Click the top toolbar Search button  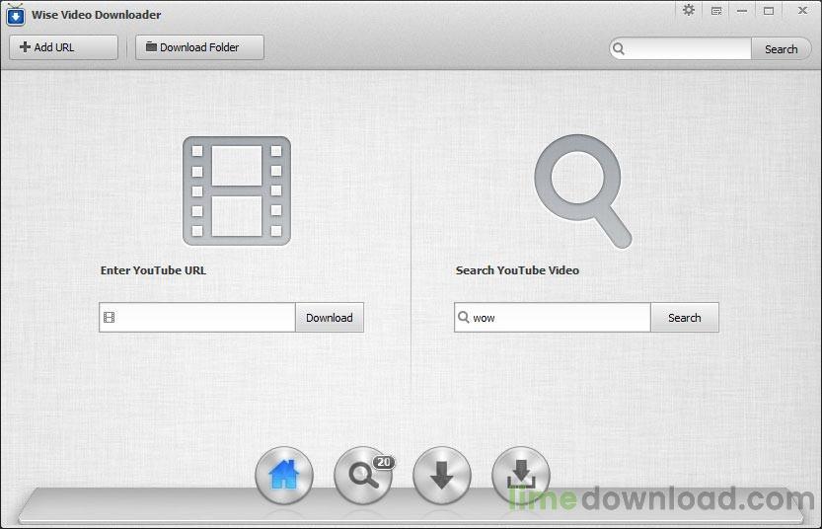782,48
